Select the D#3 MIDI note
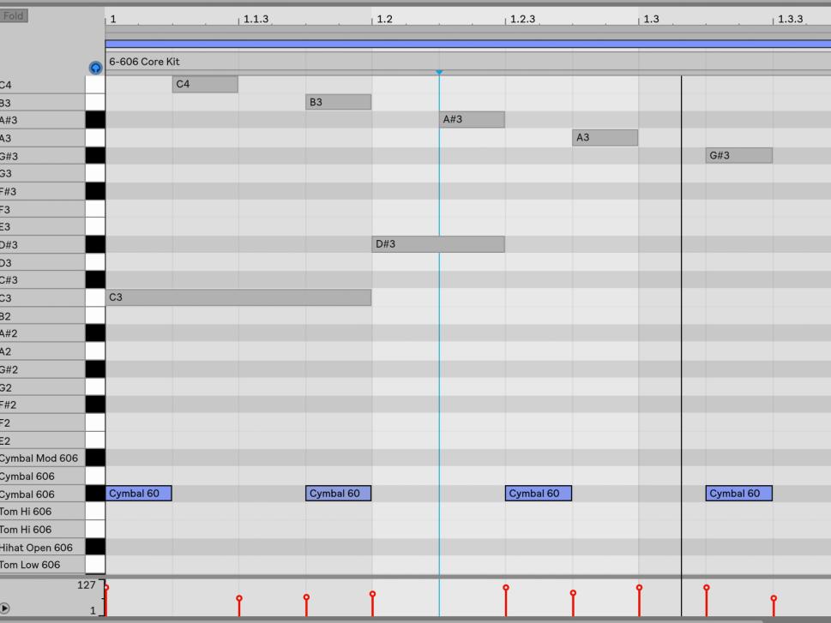831x623 pixels. pyautogui.click(x=438, y=244)
